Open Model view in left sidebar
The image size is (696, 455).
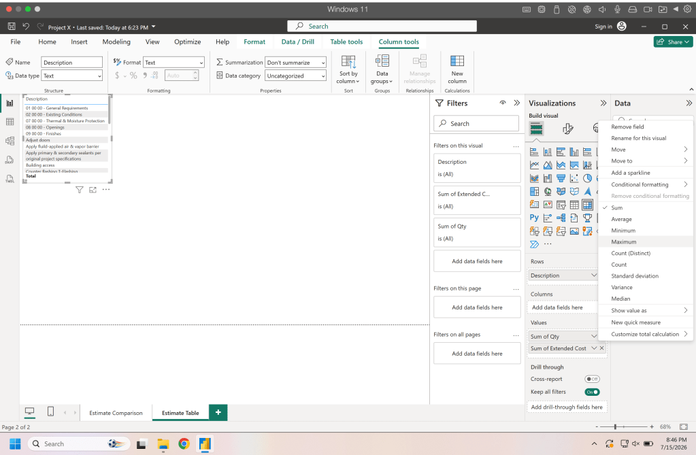pyautogui.click(x=10, y=141)
